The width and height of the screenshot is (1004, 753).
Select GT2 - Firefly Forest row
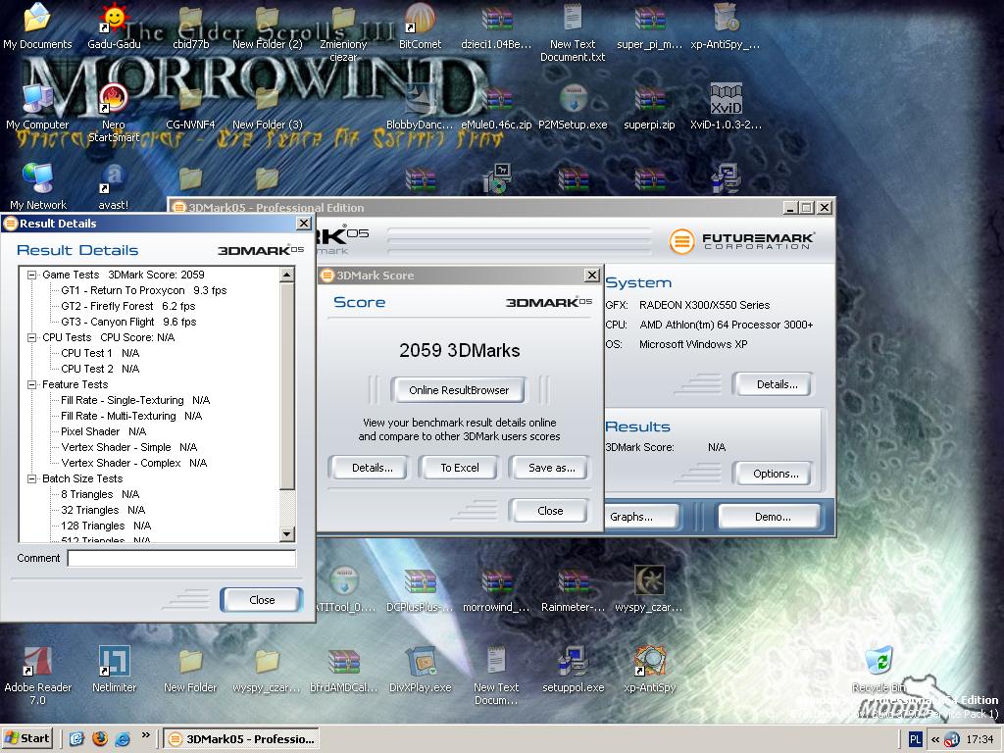(x=127, y=306)
